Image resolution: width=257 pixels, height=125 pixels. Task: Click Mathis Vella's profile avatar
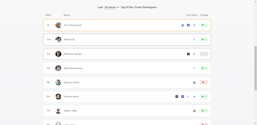click(58, 111)
